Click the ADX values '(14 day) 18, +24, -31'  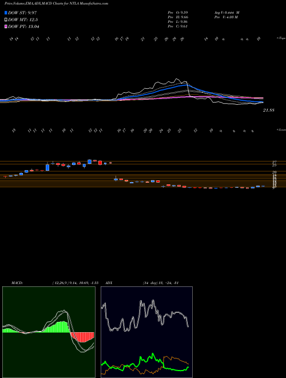pos(160,282)
